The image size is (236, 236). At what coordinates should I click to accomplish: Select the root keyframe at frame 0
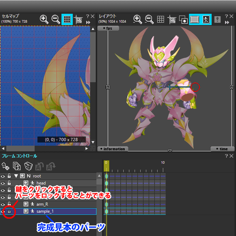point(106,176)
